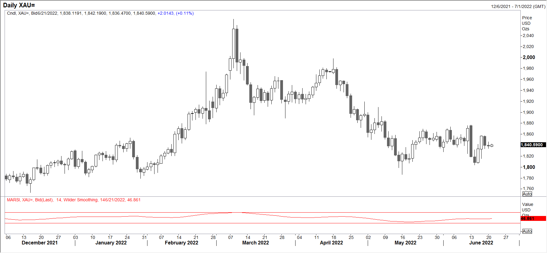
Task: Click the 1,940 price axis label
Action: coord(528,90)
